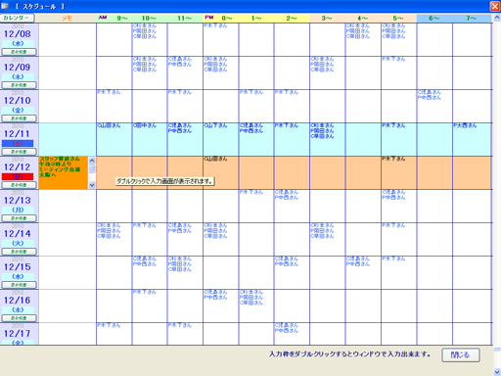The height and width of the screenshot is (376, 501).
Task: Select the 7～ time column header
Action: point(472,19)
